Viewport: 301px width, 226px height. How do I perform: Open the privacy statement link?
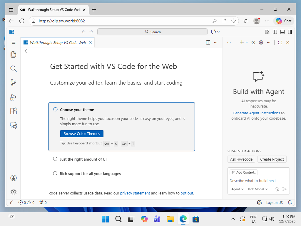135,193
